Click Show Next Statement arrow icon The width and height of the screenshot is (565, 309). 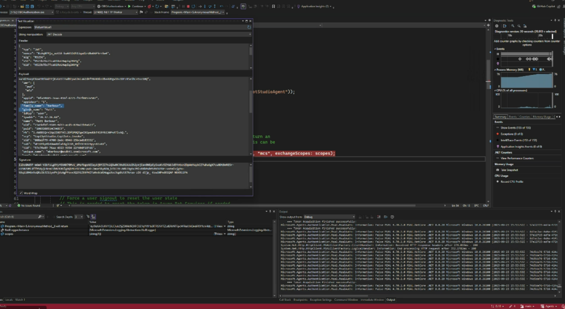pos(200,6)
